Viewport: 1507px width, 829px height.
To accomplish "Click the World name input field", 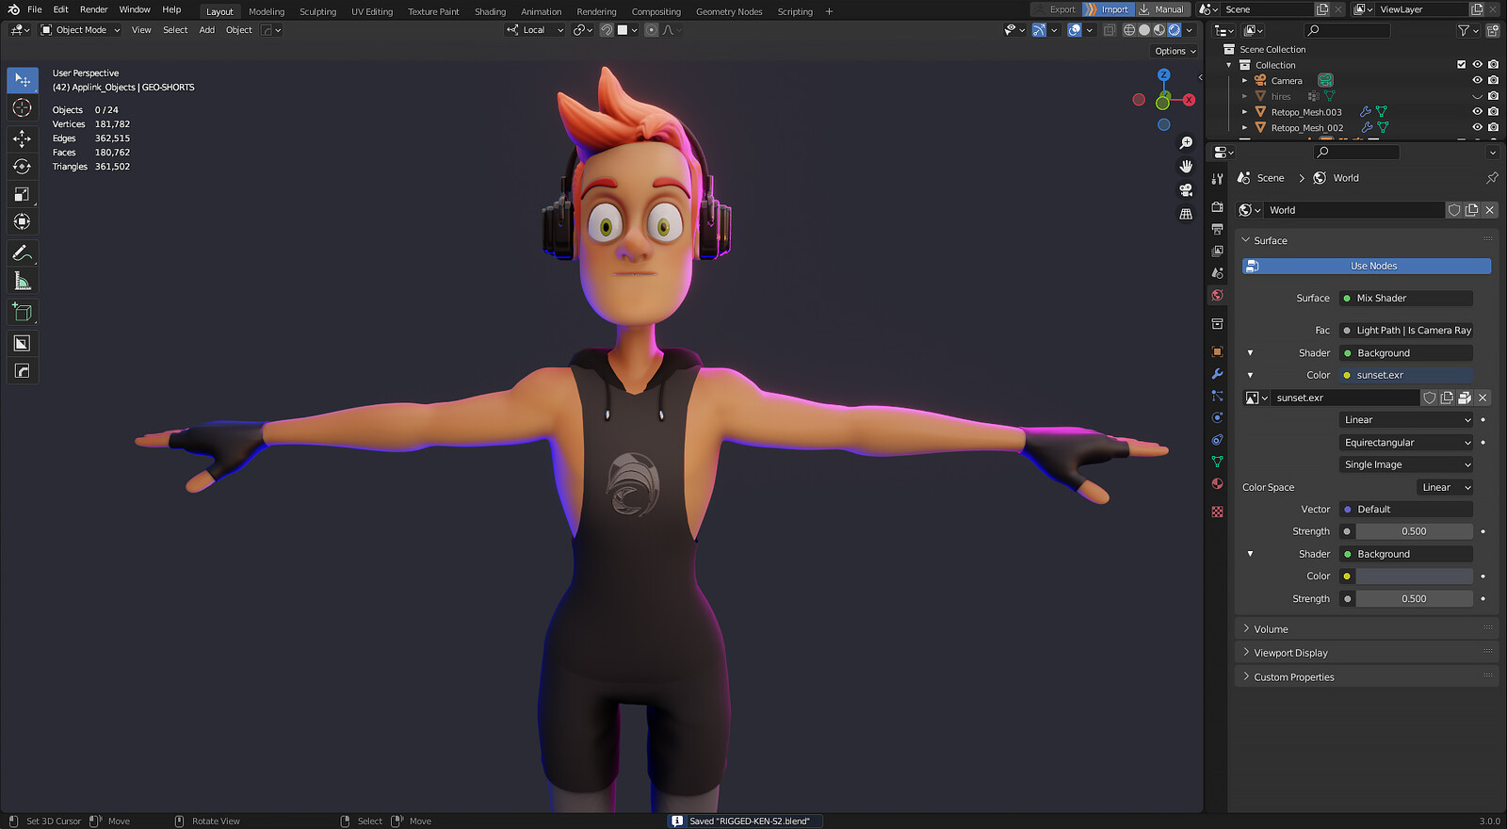I will (1353, 211).
